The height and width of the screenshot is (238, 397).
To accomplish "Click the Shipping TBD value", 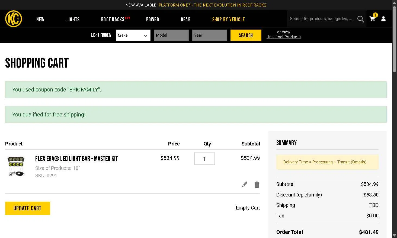I will 374,205.
